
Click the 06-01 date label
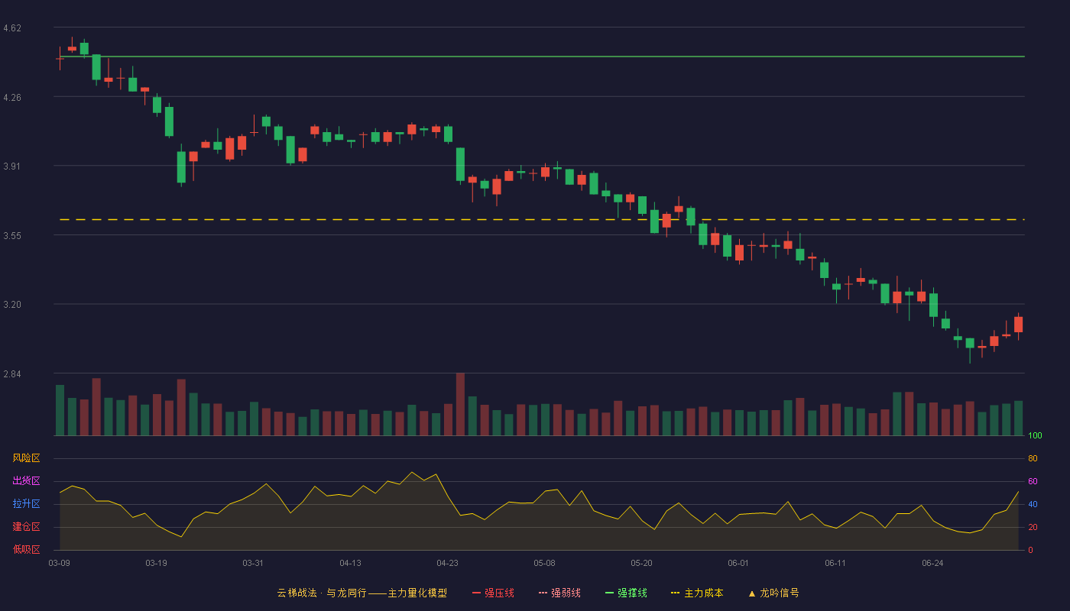pyautogui.click(x=738, y=563)
